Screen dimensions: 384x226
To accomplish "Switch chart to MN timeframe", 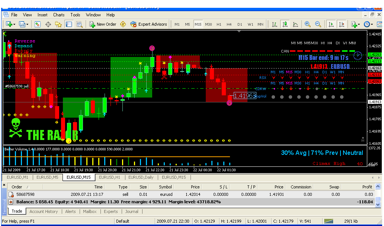I will [x=260, y=24].
